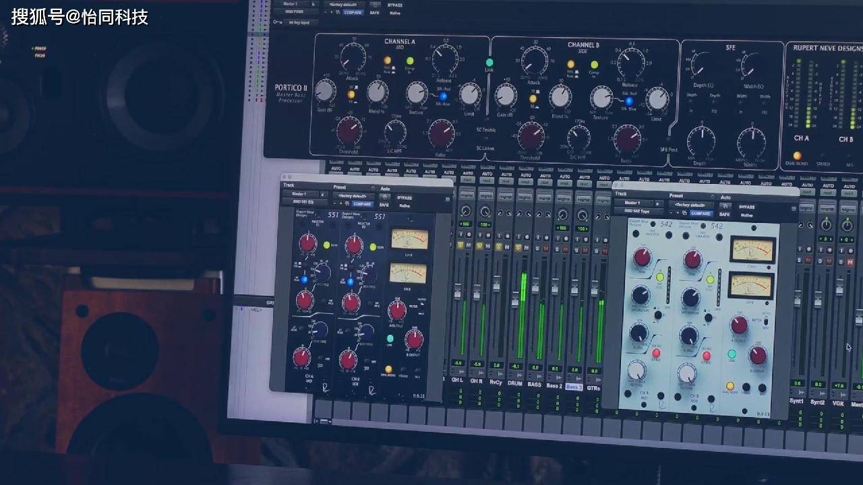Viewport: 863px width, 485px height.
Task: Click BYPASS in the Portico II window
Action: (394, 4)
